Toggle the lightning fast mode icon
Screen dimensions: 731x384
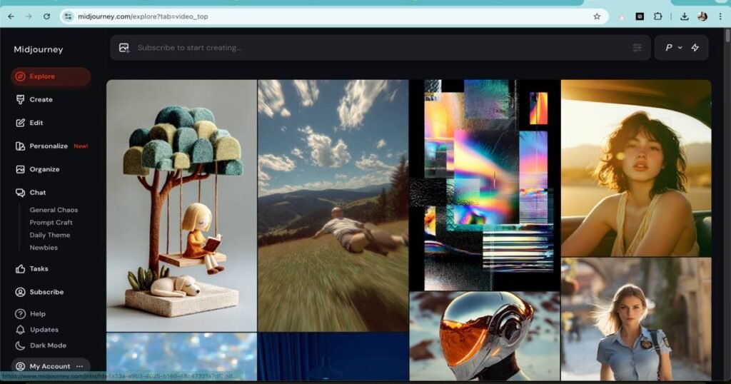coord(695,48)
